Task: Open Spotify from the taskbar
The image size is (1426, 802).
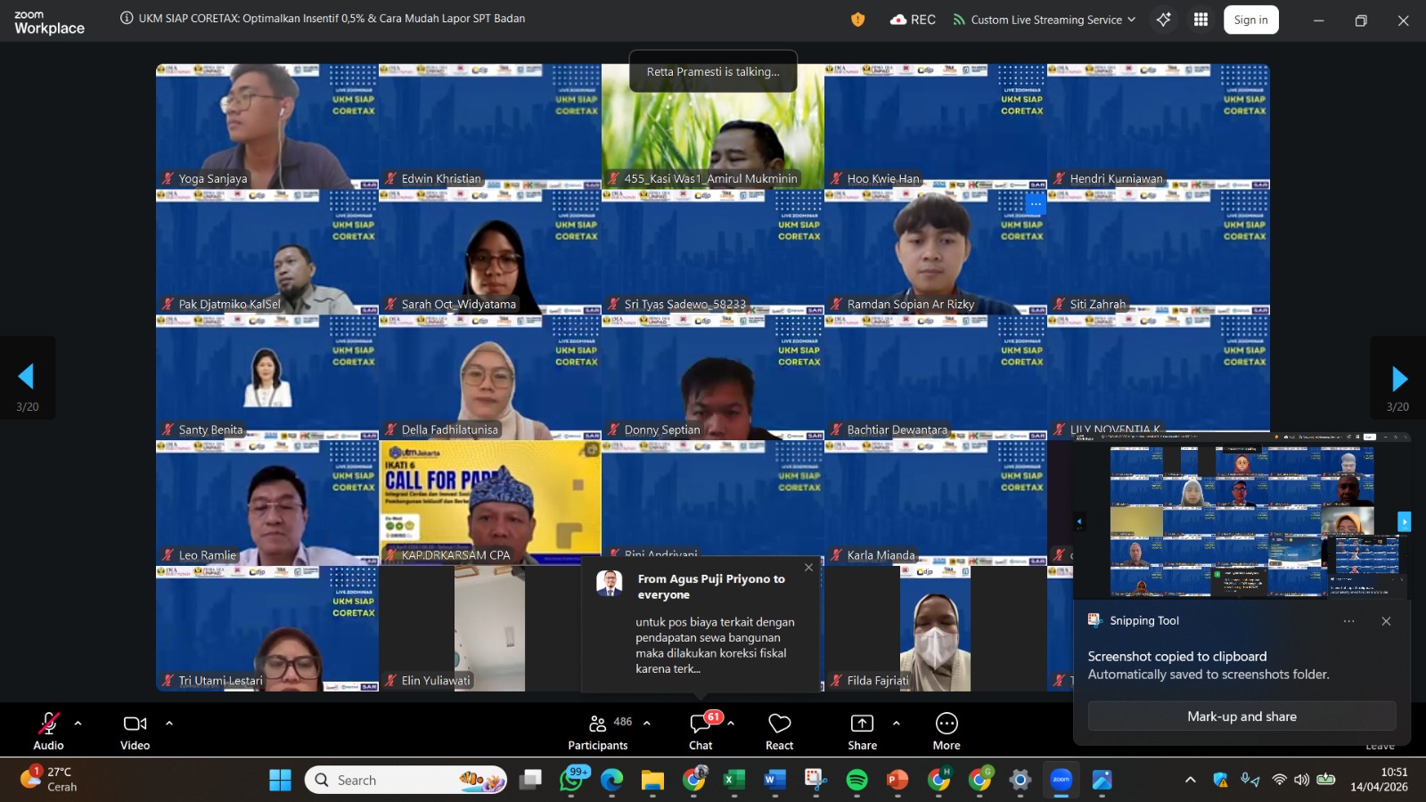Action: [x=856, y=781]
